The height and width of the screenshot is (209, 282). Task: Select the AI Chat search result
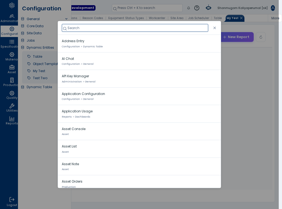pos(139,61)
